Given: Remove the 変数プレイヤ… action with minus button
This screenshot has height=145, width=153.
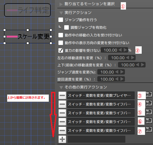Looking at the screenshot, I should click(x=62, y=95).
